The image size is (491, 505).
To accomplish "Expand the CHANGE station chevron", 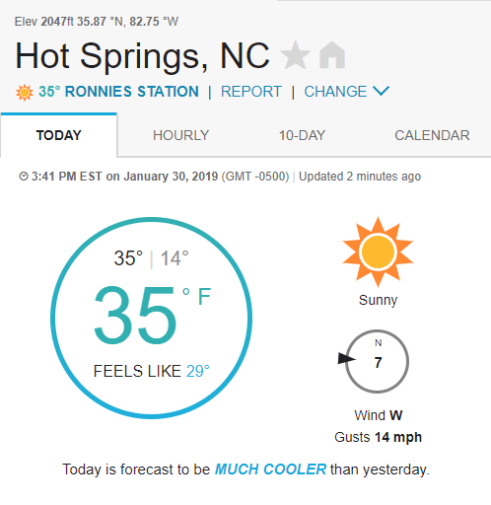I will [x=381, y=91].
